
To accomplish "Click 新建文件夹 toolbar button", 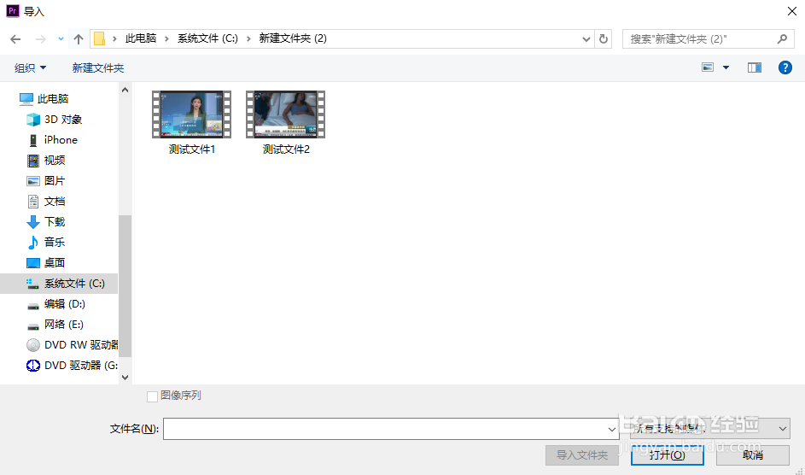I will [x=98, y=67].
